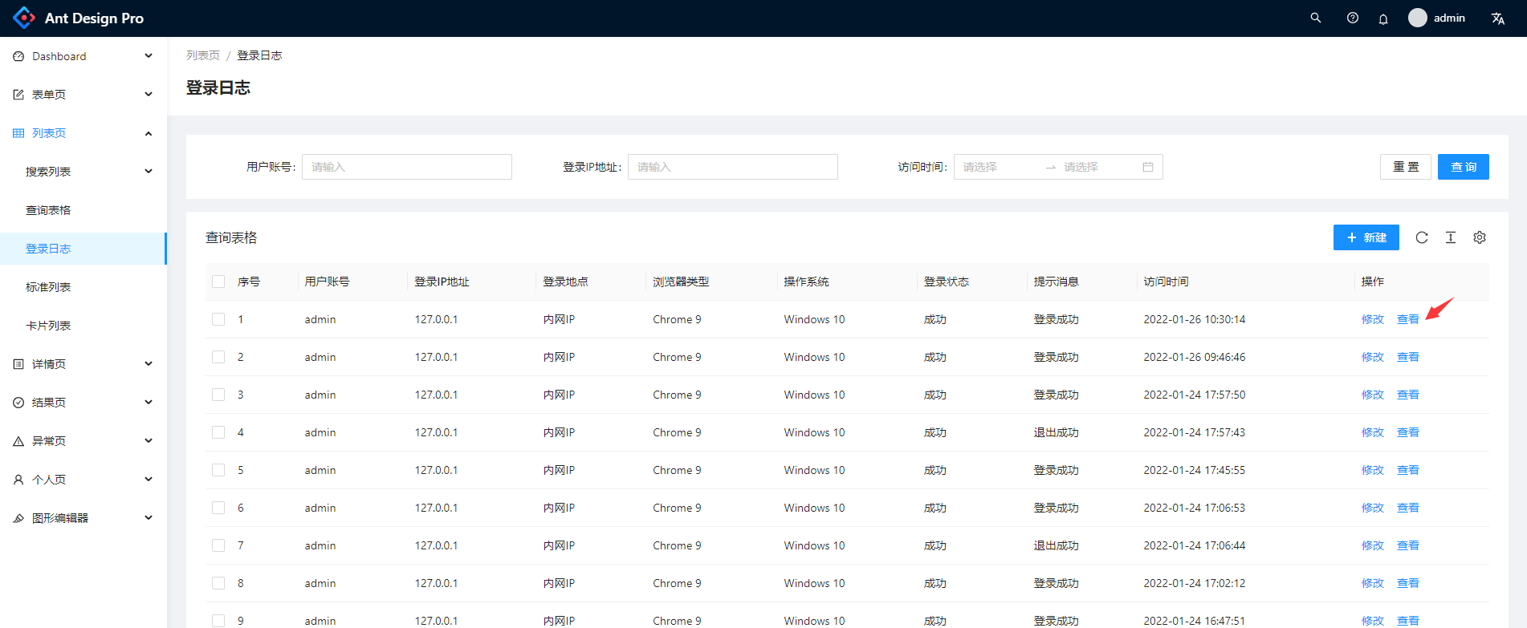Image resolution: width=1527 pixels, height=628 pixels.
Task: Click 修改 link in row 7
Action: click(x=1373, y=545)
